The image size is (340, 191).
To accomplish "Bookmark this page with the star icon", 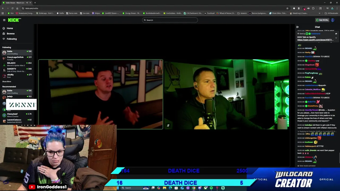I will coord(287,8).
